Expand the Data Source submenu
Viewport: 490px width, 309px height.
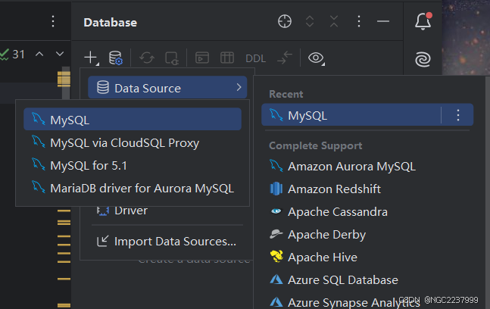[167, 88]
